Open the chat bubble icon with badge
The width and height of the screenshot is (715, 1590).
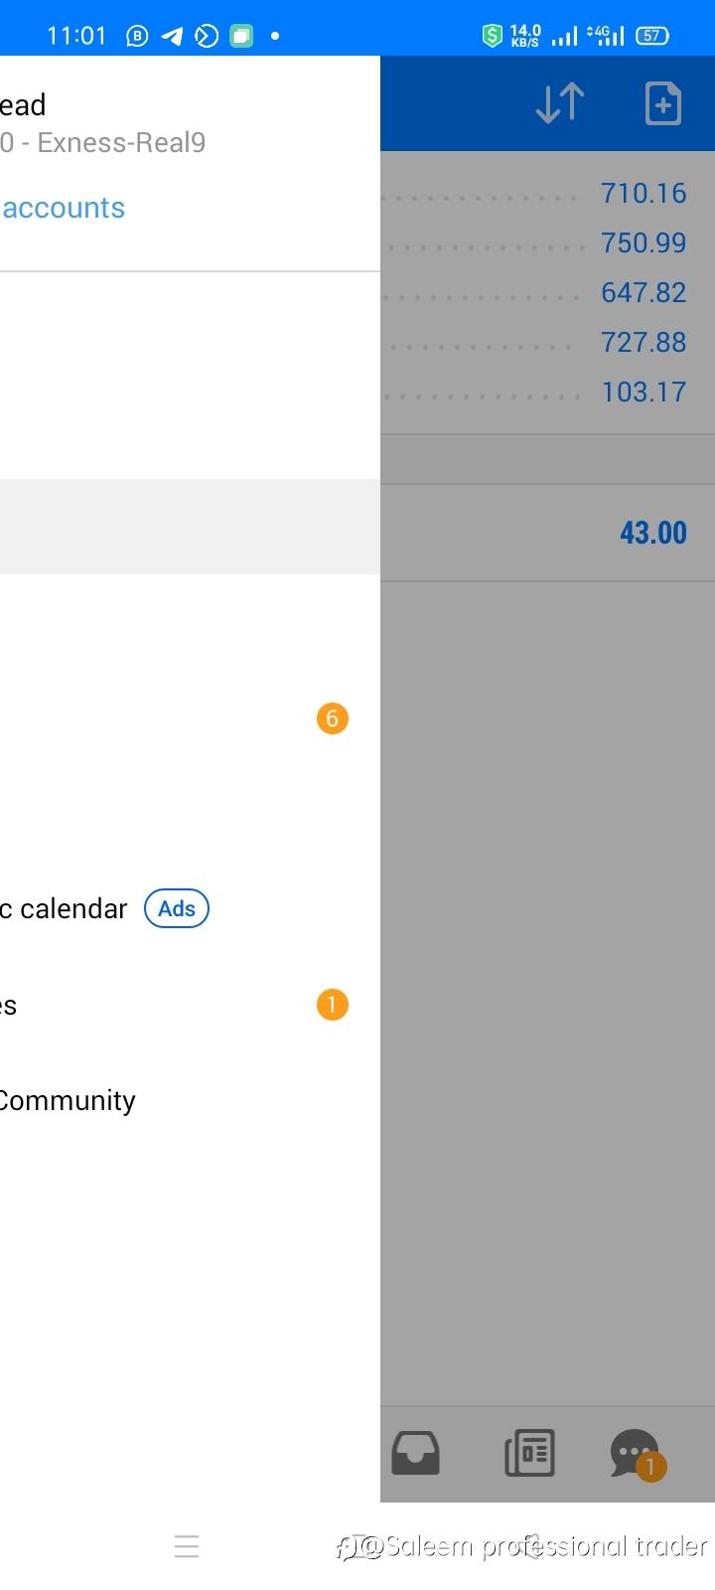click(636, 1455)
